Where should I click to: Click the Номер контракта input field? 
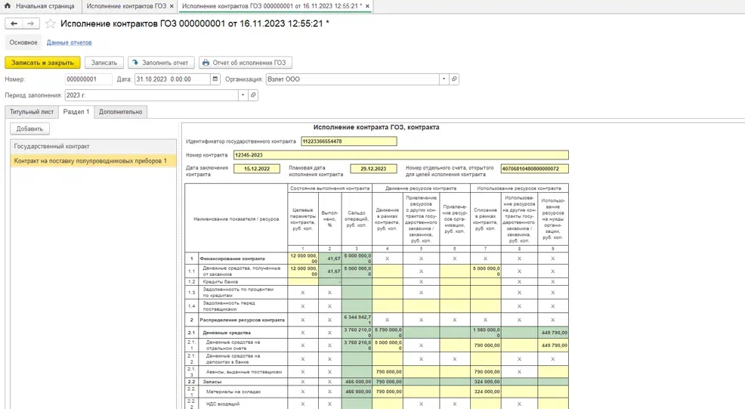click(400, 155)
